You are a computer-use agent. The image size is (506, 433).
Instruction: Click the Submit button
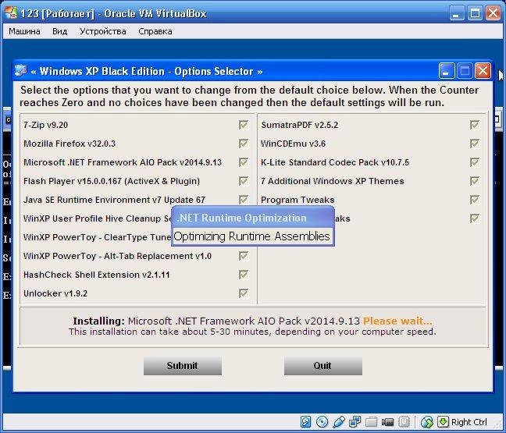183,366
